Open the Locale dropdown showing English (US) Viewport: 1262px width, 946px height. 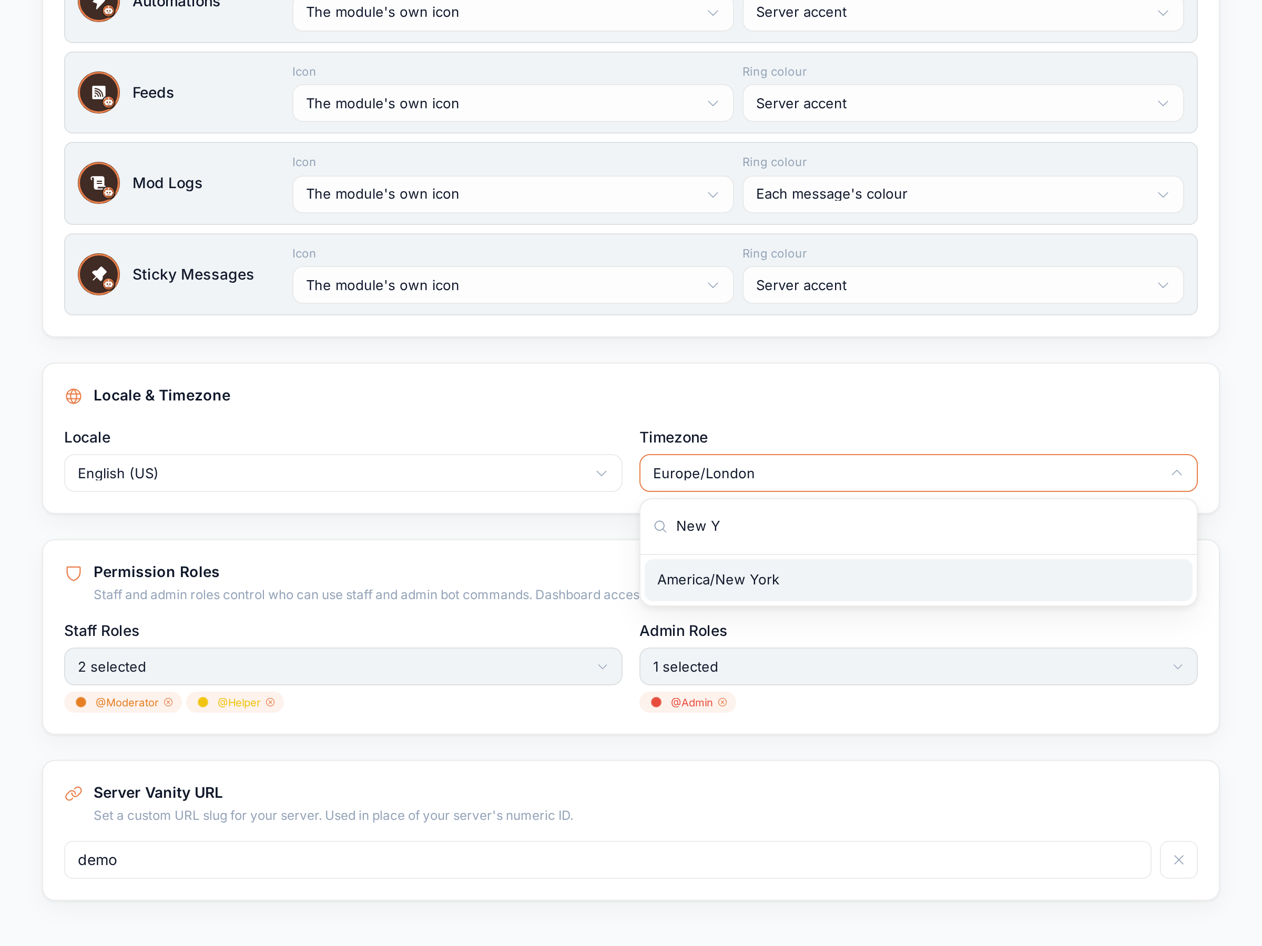tap(343, 474)
